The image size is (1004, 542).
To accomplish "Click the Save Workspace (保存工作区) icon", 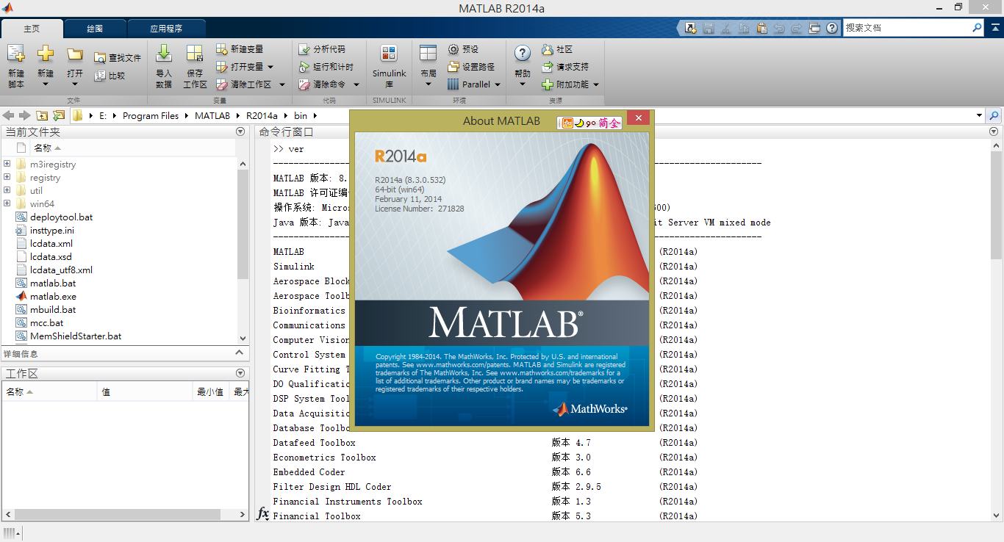I will pos(195,54).
